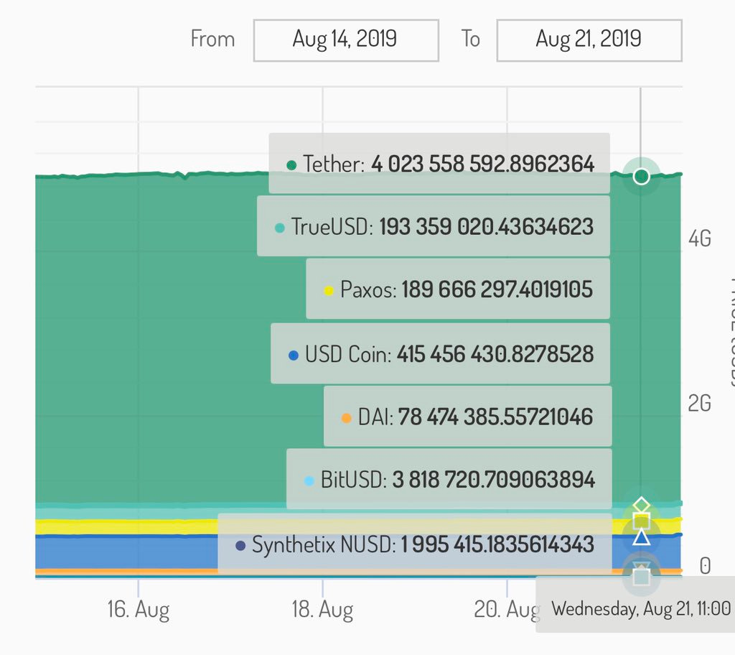Click the DAI value 78 474 385.55721046
Viewport: 735px width, 655px height.
point(495,417)
